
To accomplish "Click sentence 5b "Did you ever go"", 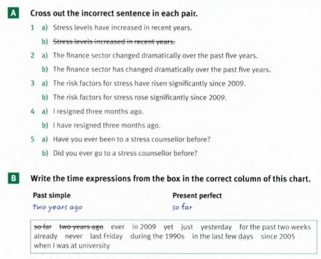I will tap(125, 153).
